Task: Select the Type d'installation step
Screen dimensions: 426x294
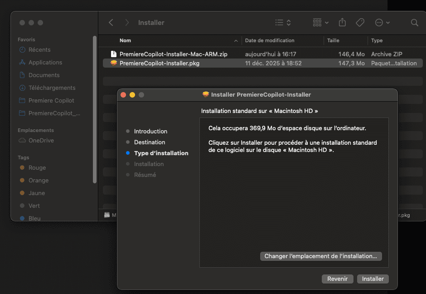Action: click(161, 153)
